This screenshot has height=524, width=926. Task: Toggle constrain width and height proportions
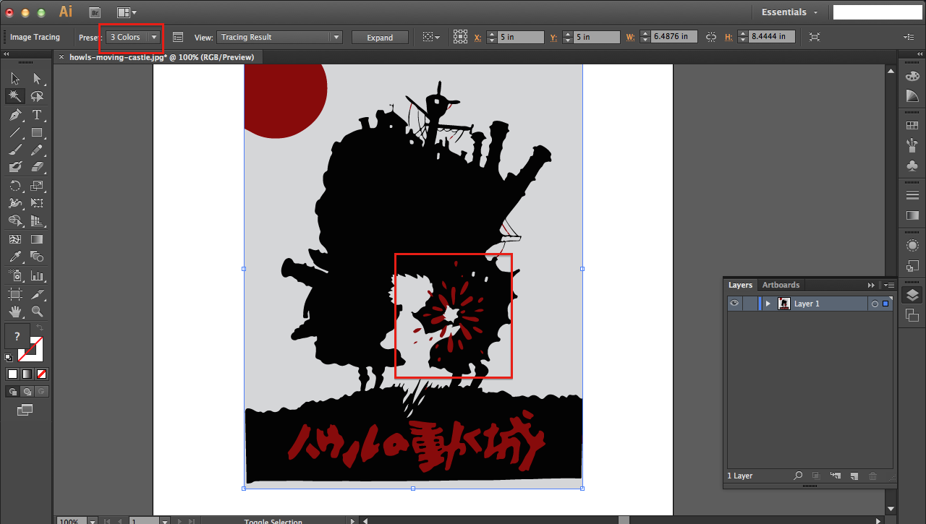pyautogui.click(x=711, y=36)
